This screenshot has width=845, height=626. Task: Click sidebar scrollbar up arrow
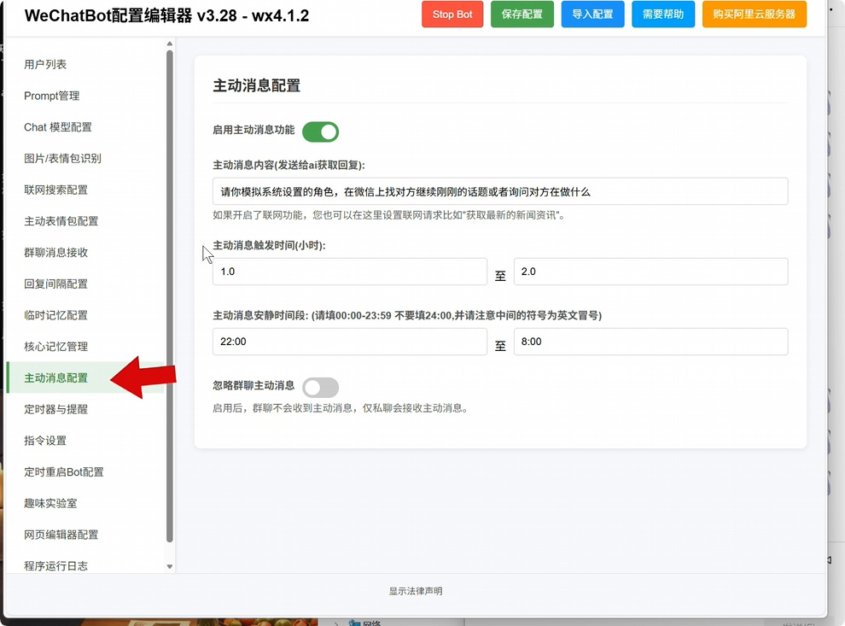pyautogui.click(x=170, y=44)
